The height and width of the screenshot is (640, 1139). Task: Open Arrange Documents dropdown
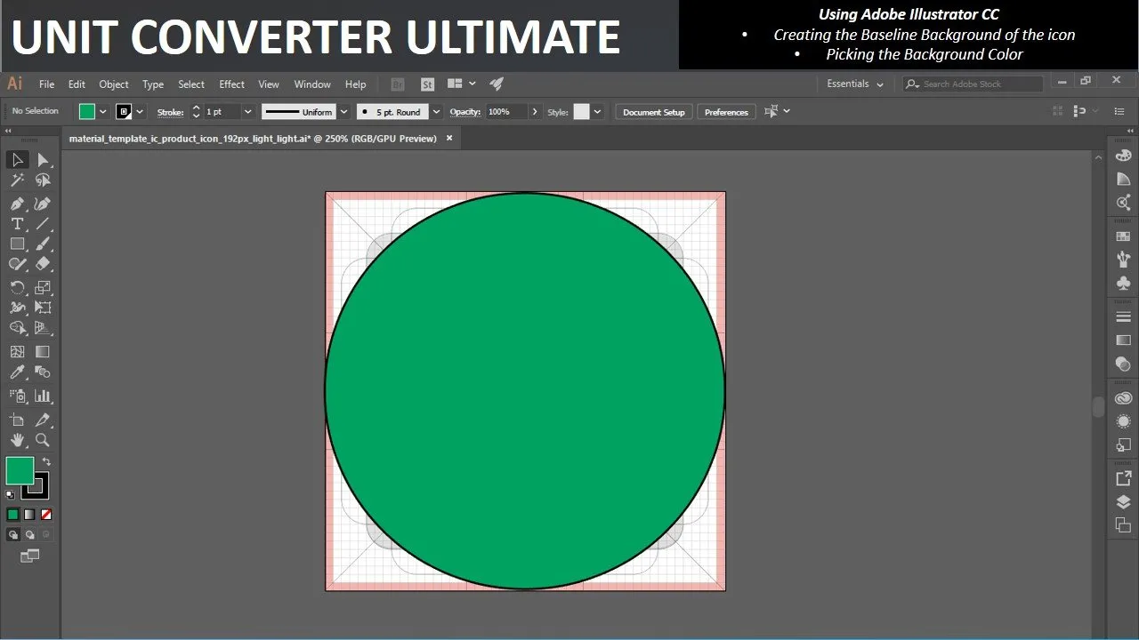[461, 84]
